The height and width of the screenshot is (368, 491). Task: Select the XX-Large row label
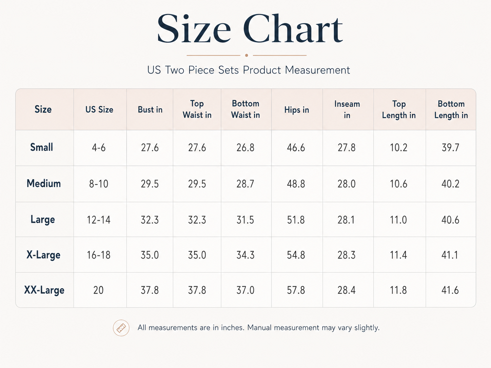tap(44, 290)
